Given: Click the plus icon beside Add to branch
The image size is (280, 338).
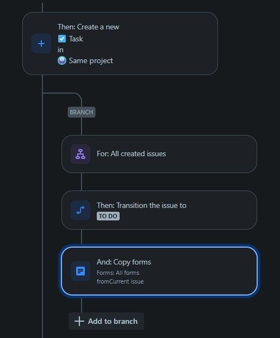Looking at the screenshot, I should 79,321.
